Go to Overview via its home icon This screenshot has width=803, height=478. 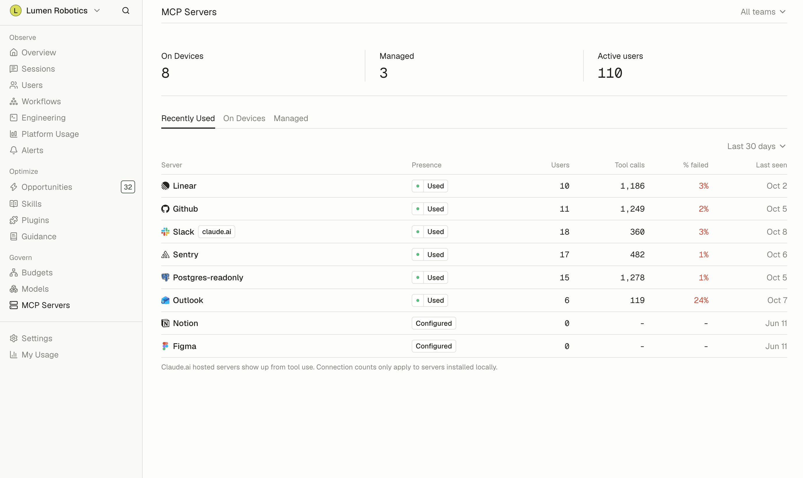pyautogui.click(x=13, y=52)
